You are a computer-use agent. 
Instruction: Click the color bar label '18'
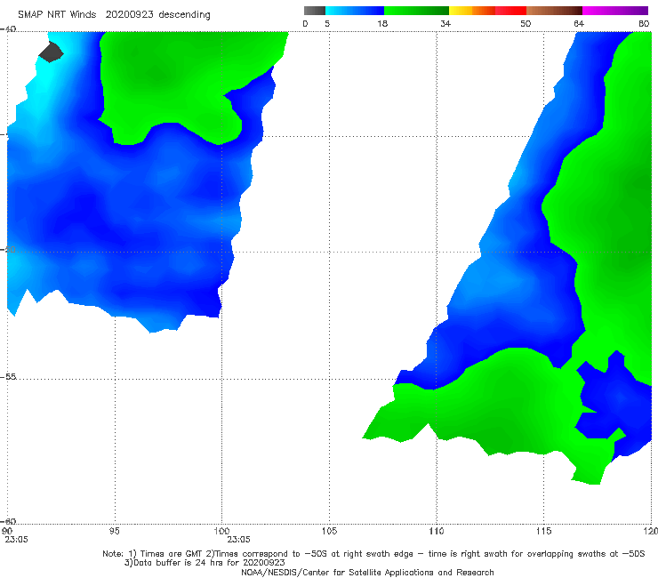[x=381, y=23]
